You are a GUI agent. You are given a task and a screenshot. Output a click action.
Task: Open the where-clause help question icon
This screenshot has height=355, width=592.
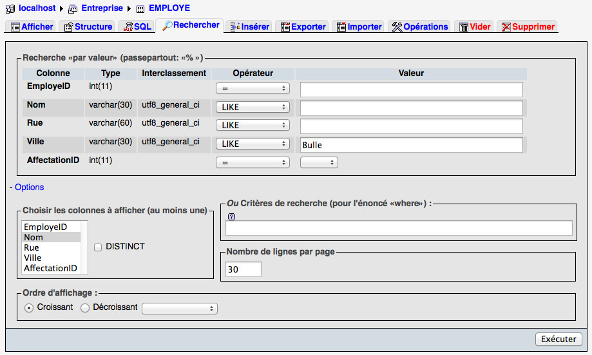(232, 216)
